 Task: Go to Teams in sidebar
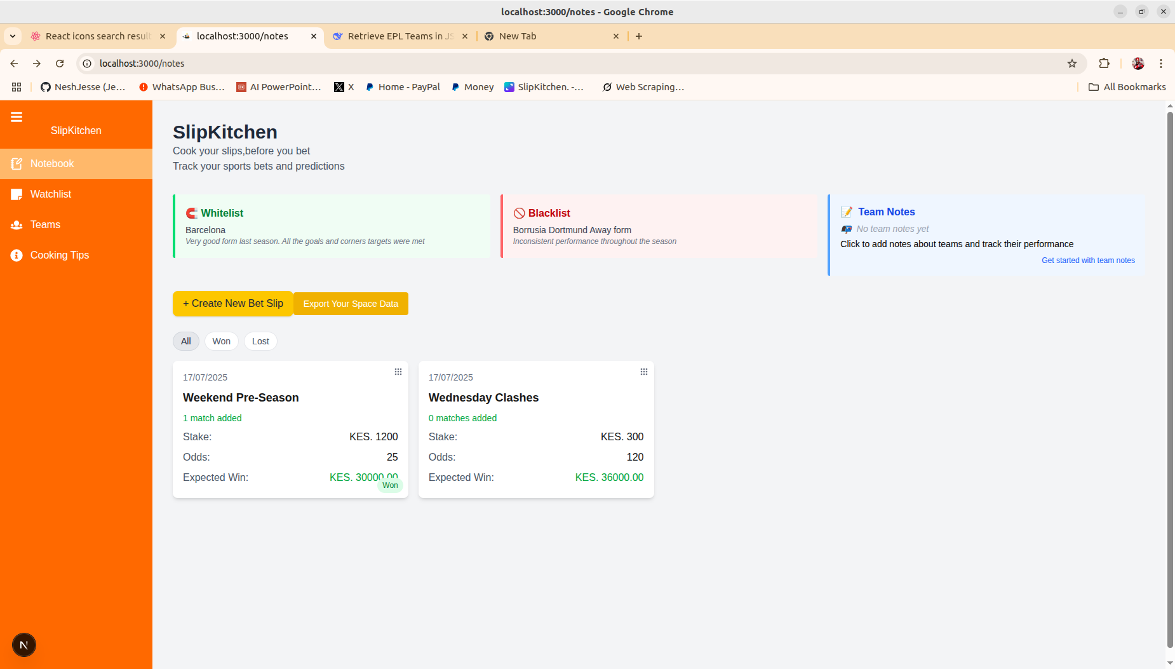(45, 225)
